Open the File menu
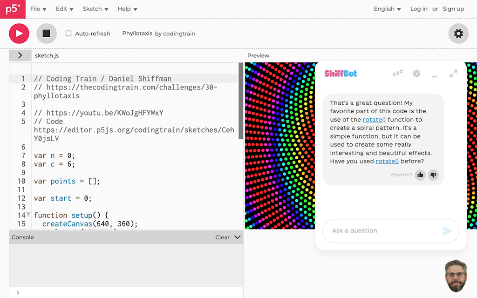This screenshot has width=477, height=298. point(38,9)
